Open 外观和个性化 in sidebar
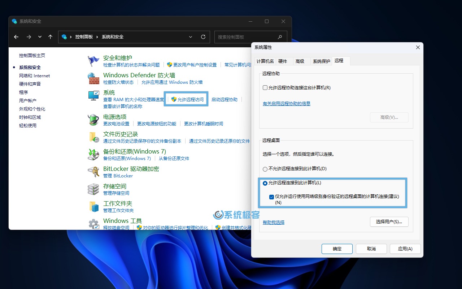Viewport: 462px width, 289px height. coord(32,109)
